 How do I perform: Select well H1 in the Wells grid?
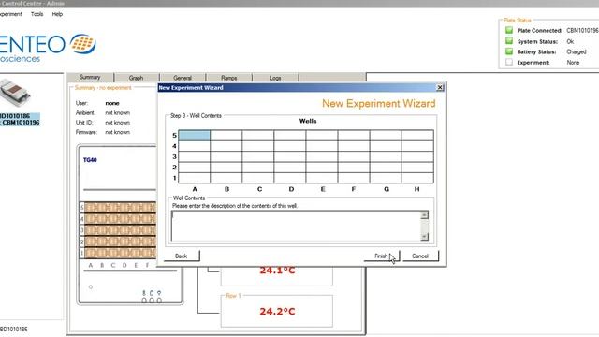point(417,178)
